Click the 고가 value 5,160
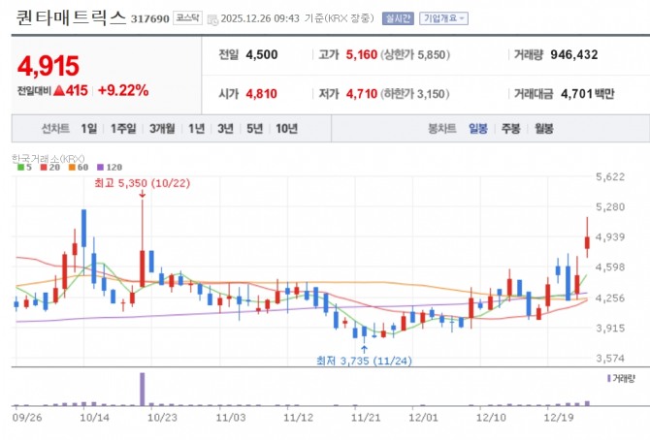Viewport: 650px width, 440px height. tap(362, 54)
